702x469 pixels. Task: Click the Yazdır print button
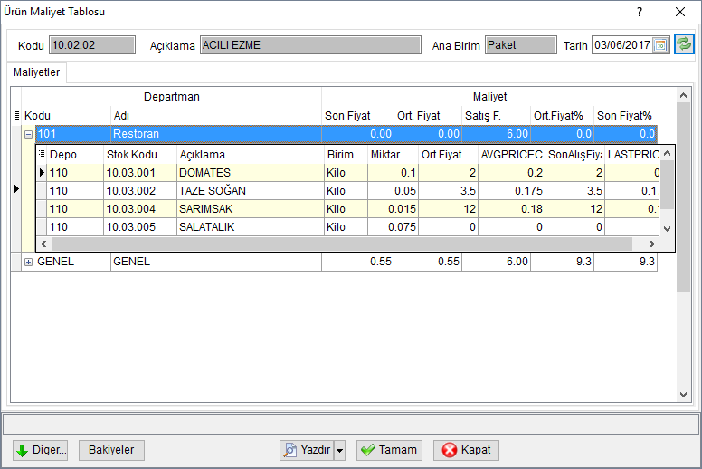point(308,450)
